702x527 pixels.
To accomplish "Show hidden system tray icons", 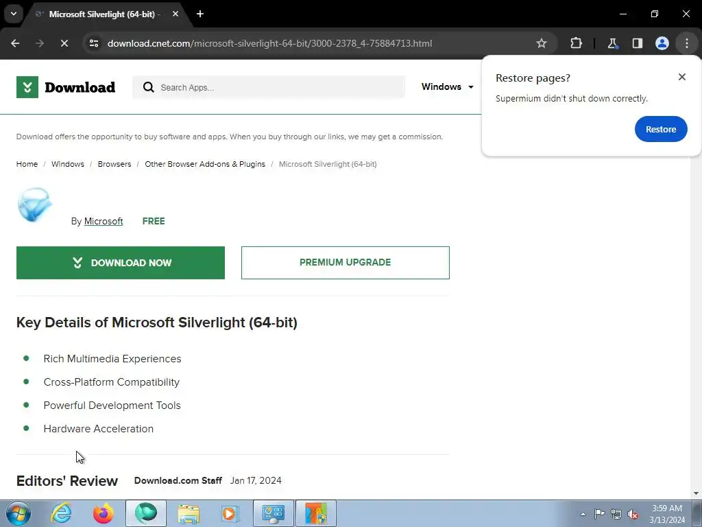I will point(583,514).
